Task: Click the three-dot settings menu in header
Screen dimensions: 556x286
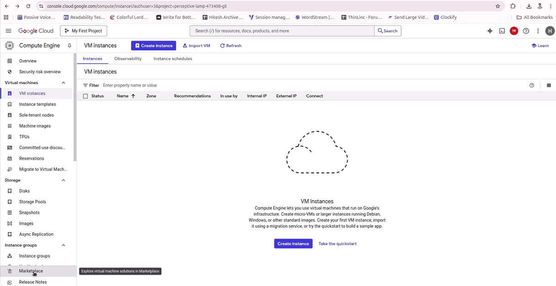Action: 538,31
